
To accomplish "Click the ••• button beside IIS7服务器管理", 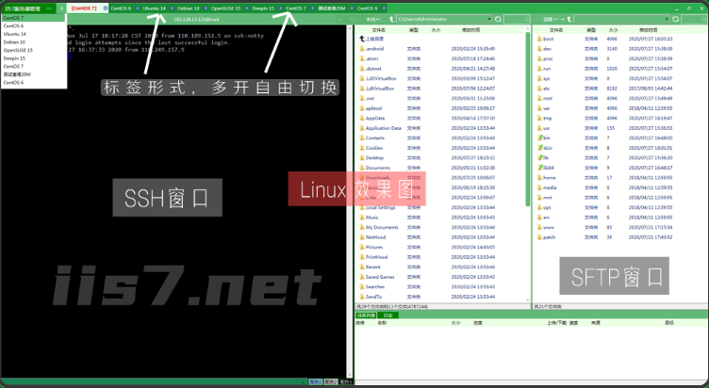I will click(x=49, y=8).
